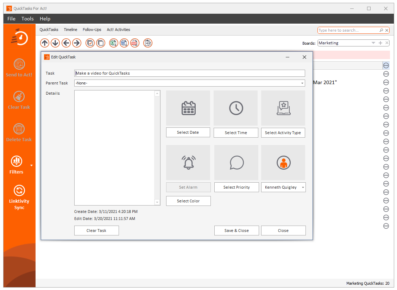This screenshot has width=397, height=290.
Task: Open options for the 'Mar 2021' row
Action: (386, 82)
